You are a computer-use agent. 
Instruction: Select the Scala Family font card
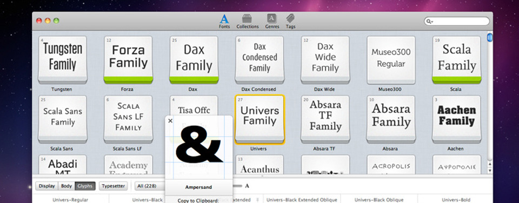[x=456, y=60]
